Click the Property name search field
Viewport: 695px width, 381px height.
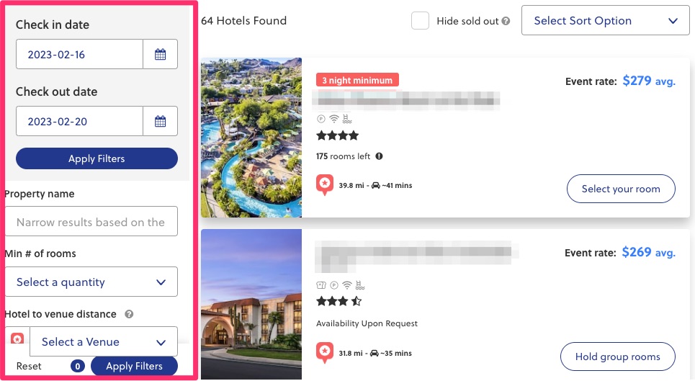click(x=91, y=222)
